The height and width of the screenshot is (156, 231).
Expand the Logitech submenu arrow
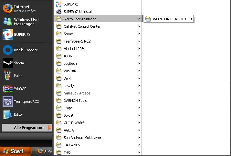(139, 63)
